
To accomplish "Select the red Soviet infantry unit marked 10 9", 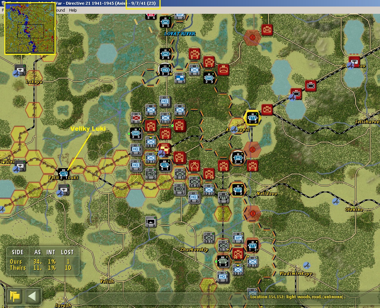I will 238,254.
